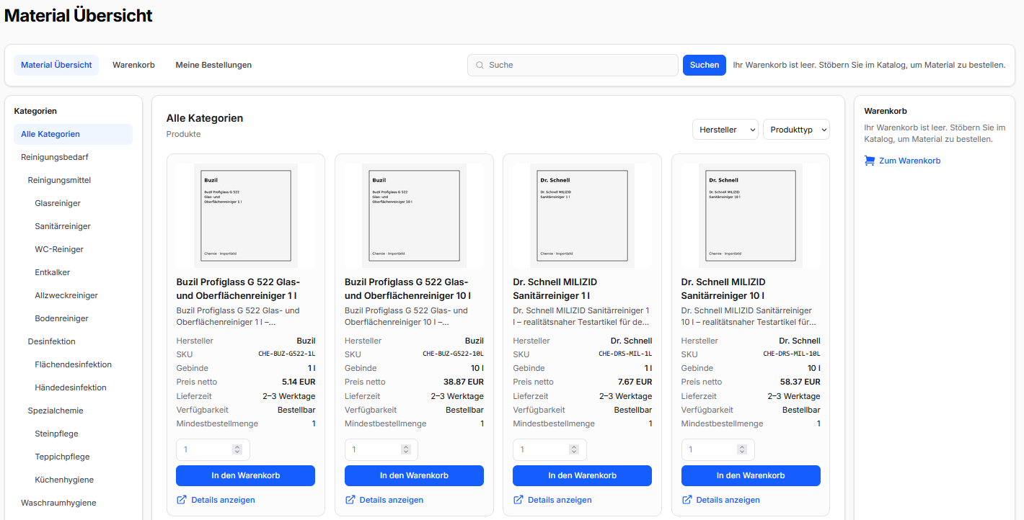The image size is (1024, 520).
Task: Click quantity field for Buzil Profiglass 1 l
Action: click(x=213, y=449)
